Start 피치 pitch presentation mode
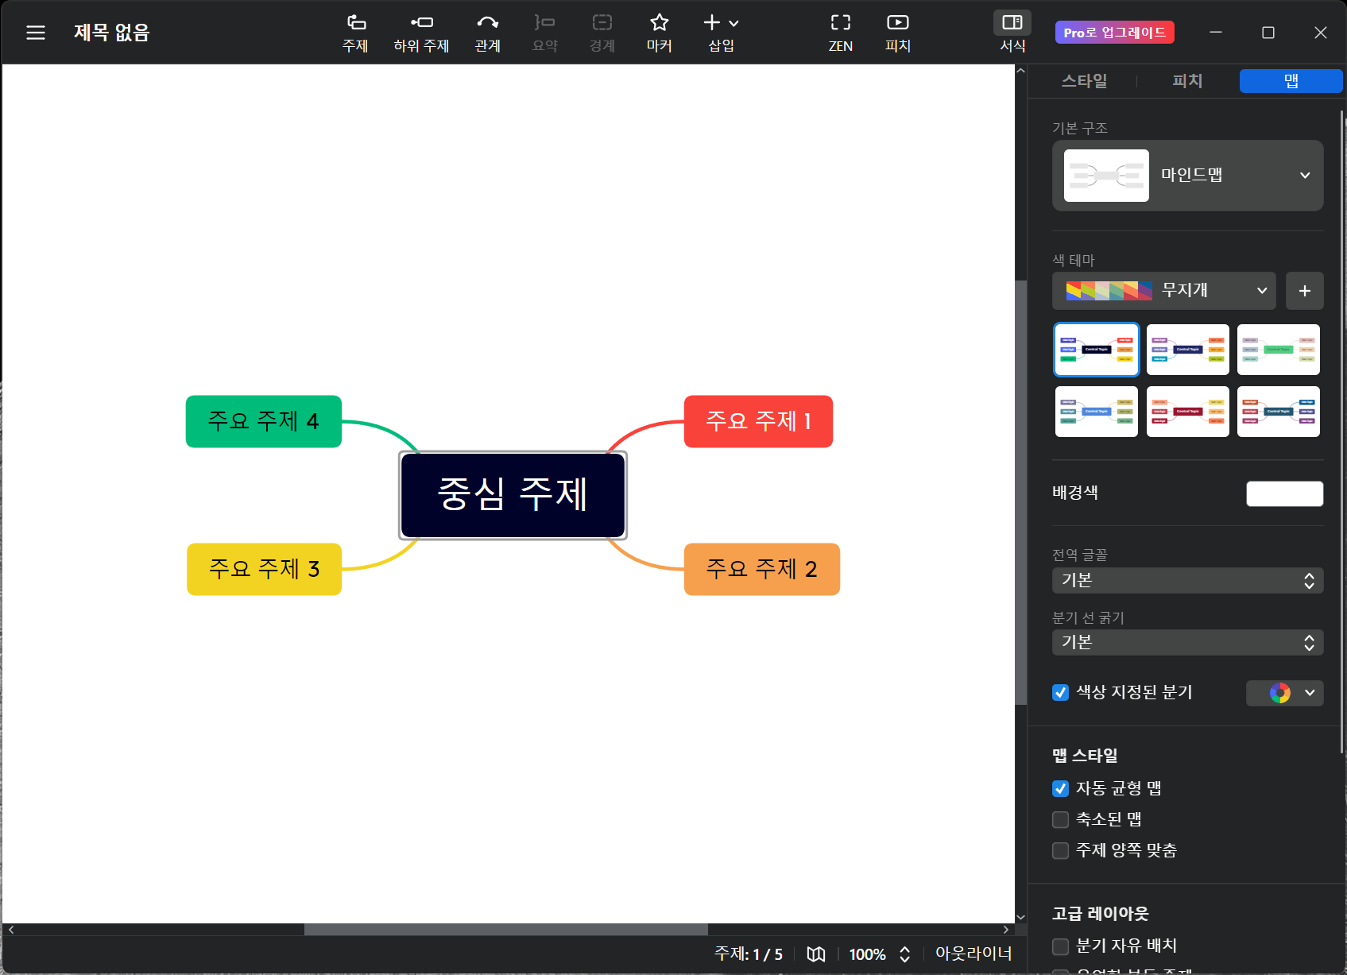 pos(898,33)
